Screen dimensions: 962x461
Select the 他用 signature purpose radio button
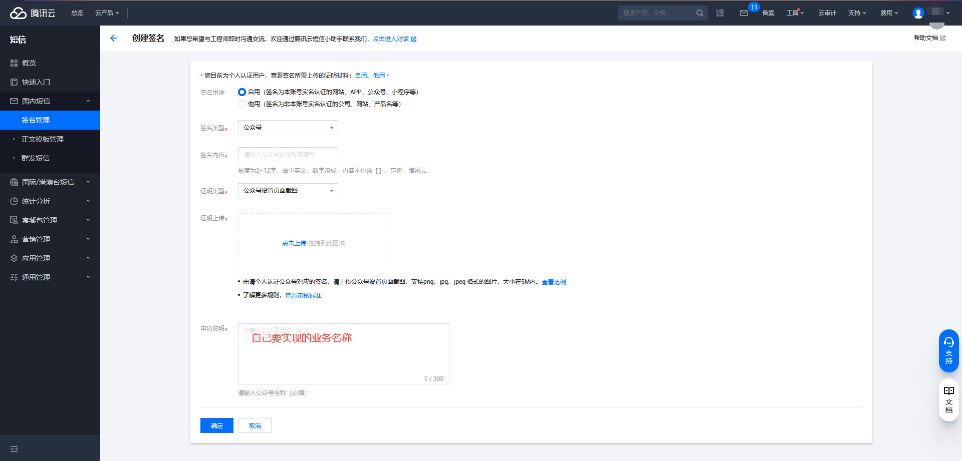pos(242,104)
